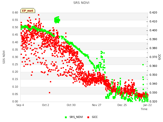The image size is (163, 122).
Task: Click the 0.370 right axis value
Action: coord(153,57)
